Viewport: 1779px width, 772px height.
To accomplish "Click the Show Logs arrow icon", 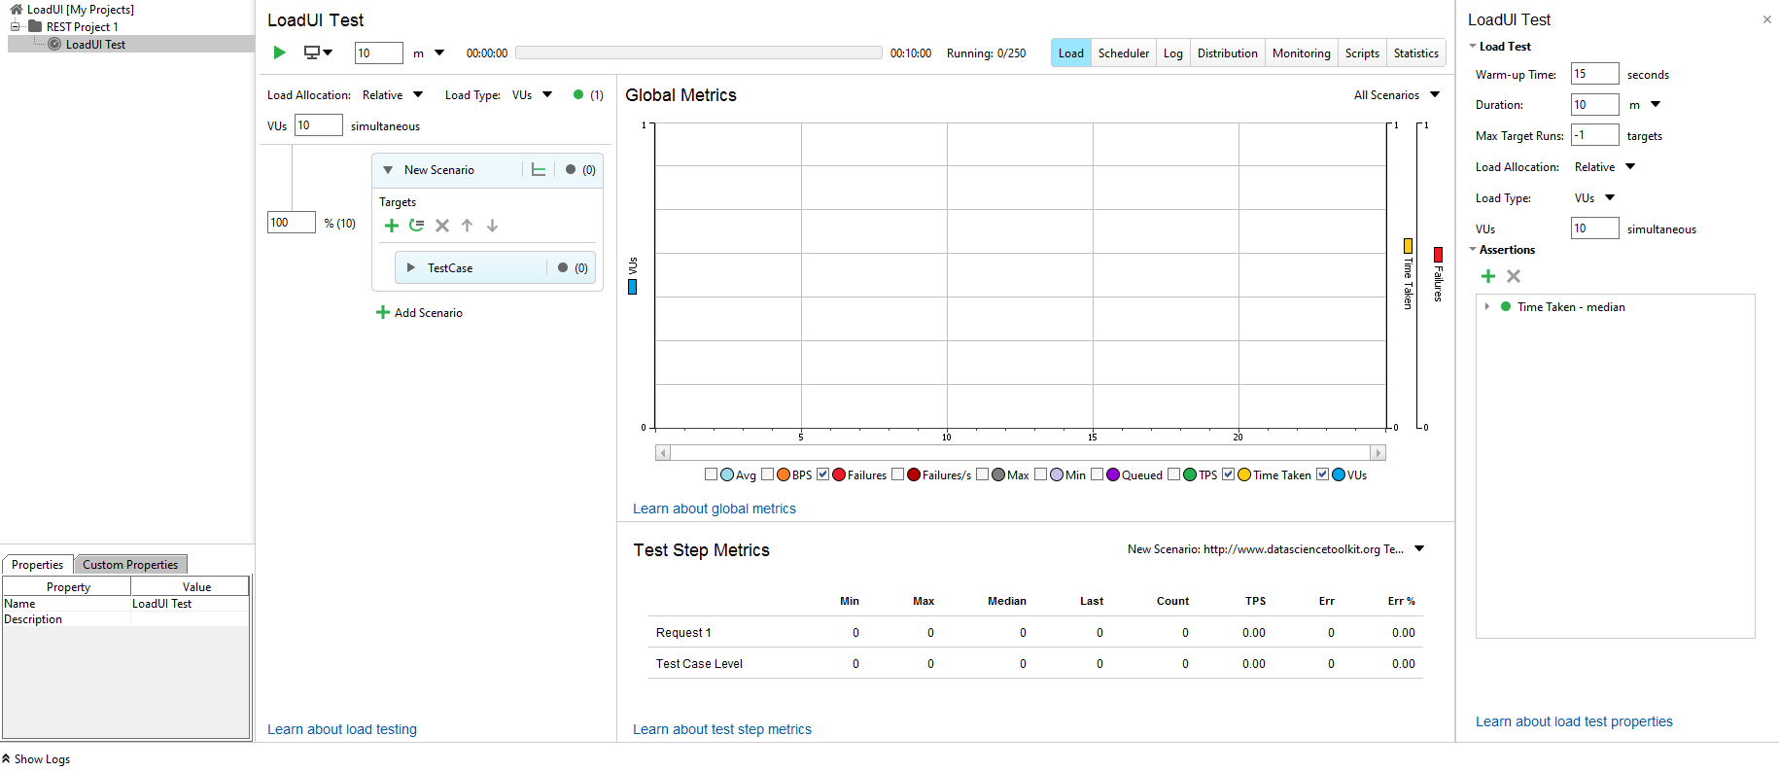I will [6, 758].
